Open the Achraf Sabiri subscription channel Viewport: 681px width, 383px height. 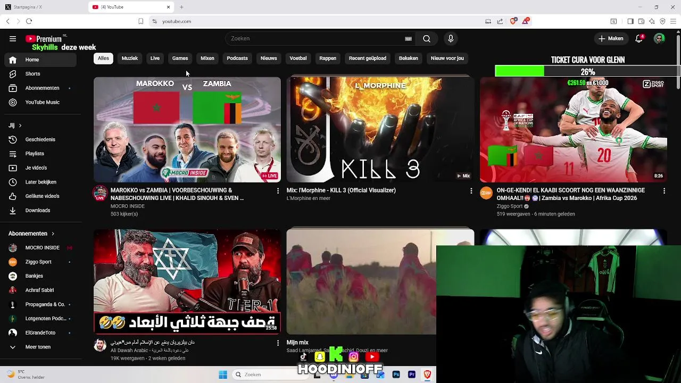pos(41,290)
